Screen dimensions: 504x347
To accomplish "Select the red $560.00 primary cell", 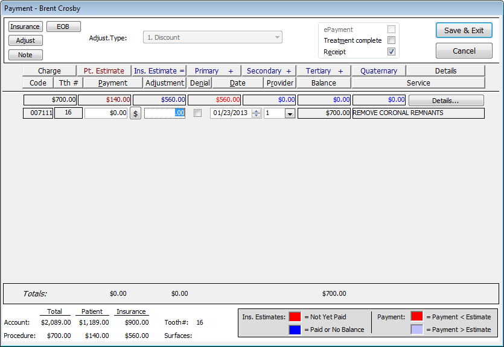I will pos(214,100).
